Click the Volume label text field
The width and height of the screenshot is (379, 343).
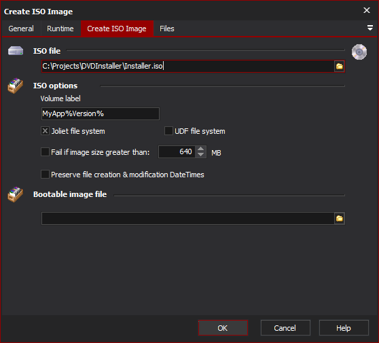pos(101,114)
